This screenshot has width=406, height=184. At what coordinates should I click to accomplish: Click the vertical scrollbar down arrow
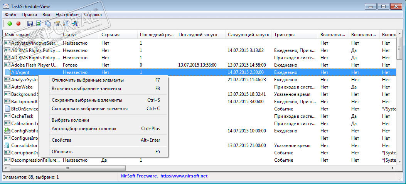coord(399,161)
